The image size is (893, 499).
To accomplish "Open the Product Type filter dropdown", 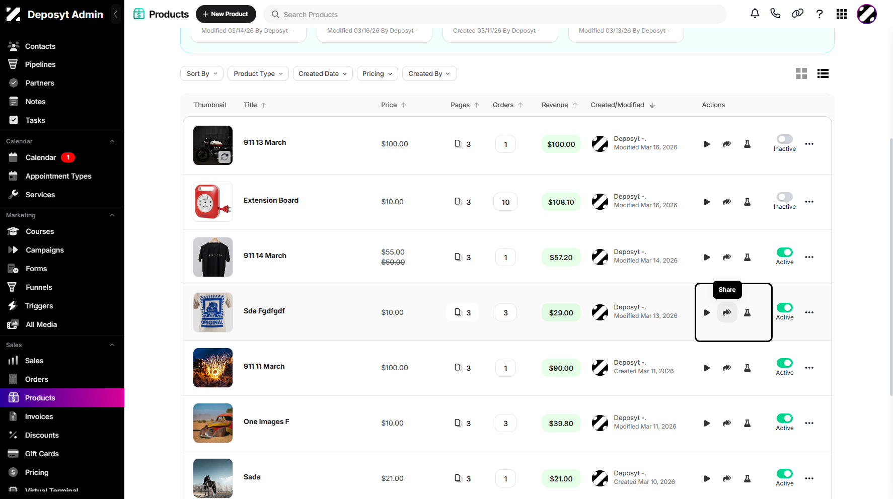I will (258, 73).
